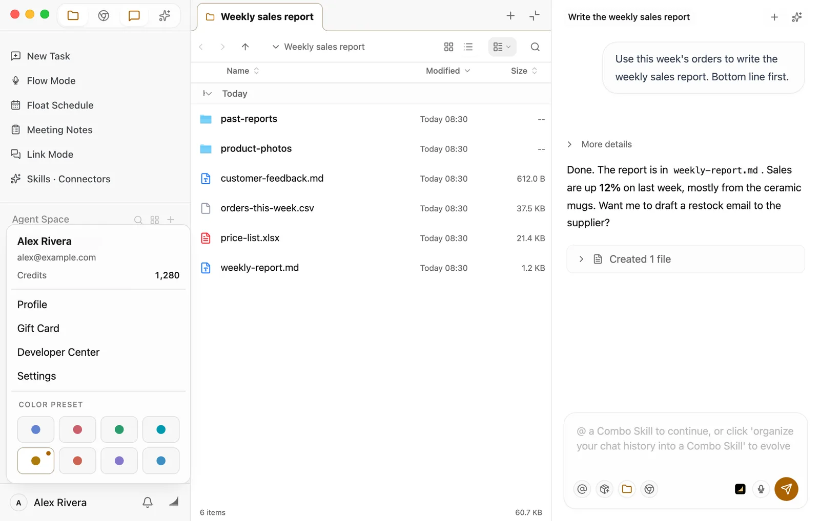
Task: Open the sparkle skills icon in top-left toolbar
Action: click(x=165, y=16)
